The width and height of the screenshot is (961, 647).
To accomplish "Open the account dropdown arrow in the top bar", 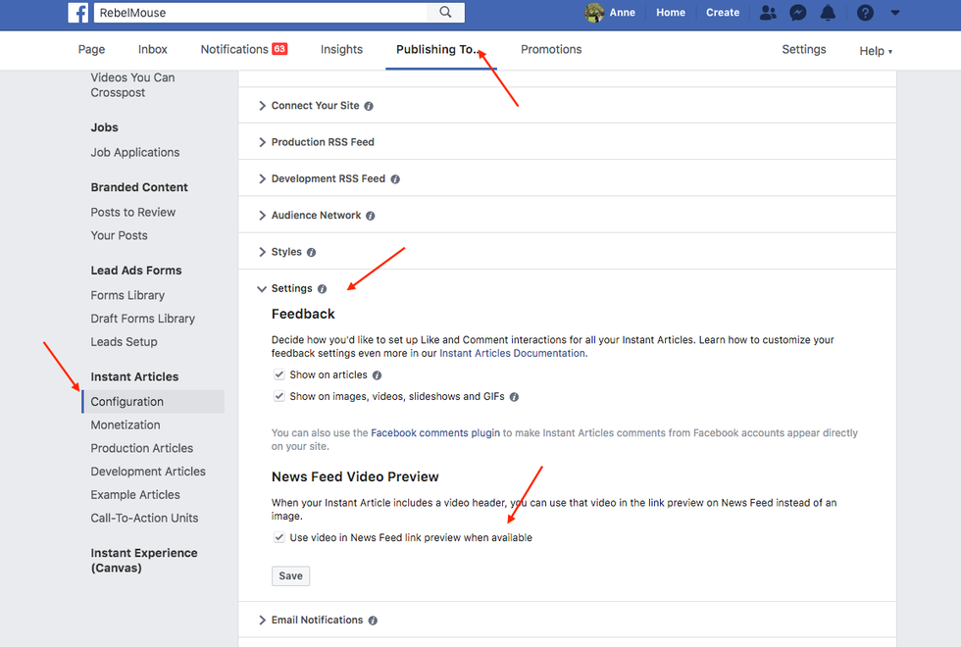I will point(894,13).
